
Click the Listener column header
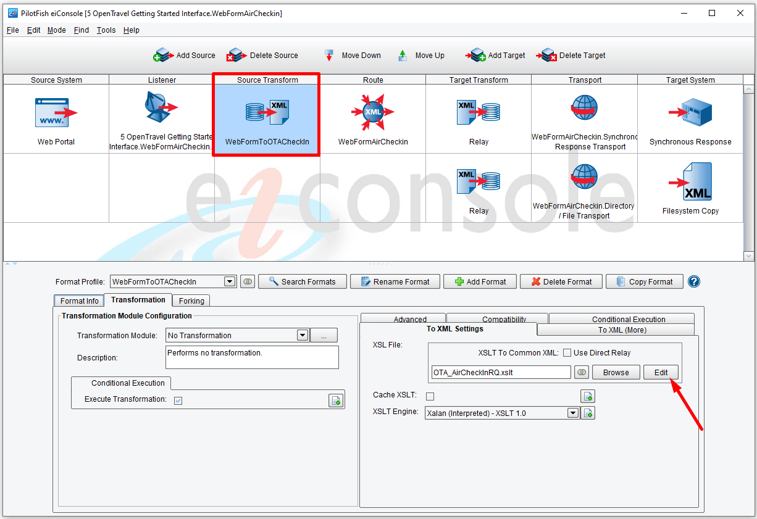click(162, 80)
